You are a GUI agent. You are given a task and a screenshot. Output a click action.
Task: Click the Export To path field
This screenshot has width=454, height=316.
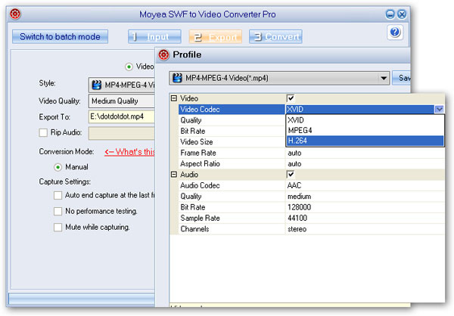click(122, 116)
